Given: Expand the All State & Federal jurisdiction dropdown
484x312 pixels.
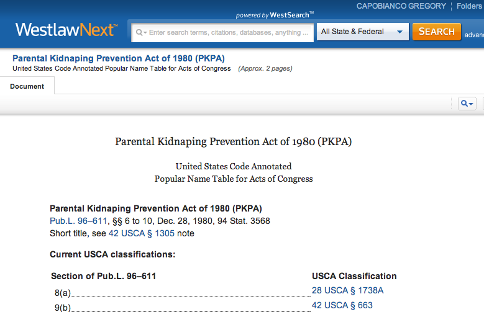Looking at the screenshot, I should point(363,32).
